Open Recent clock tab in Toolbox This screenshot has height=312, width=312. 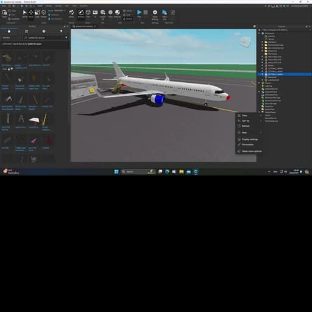pyautogui.click(x=44, y=32)
